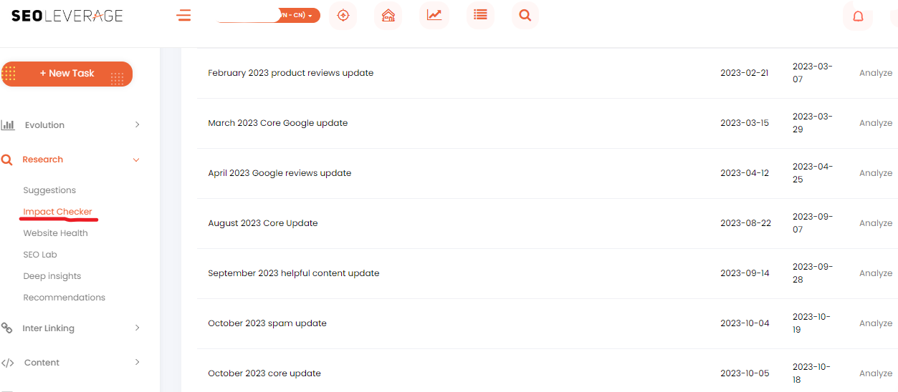This screenshot has width=898, height=392.
Task: Open Suggestions in the Research menu
Action: [x=49, y=190]
